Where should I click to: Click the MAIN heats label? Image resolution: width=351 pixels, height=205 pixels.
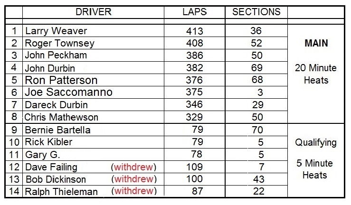pos(316,43)
